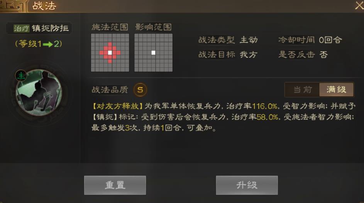This screenshot has height=203, width=364.
Task: Switch description to 当前 level
Action: tap(303, 89)
